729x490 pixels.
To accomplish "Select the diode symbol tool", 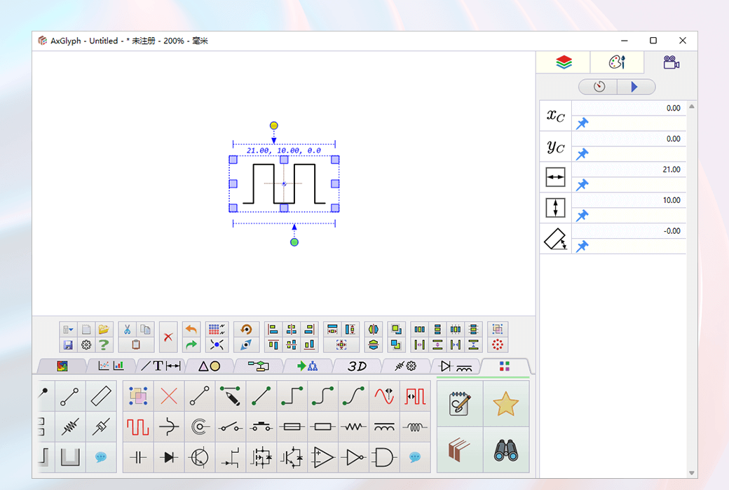I will click(168, 458).
